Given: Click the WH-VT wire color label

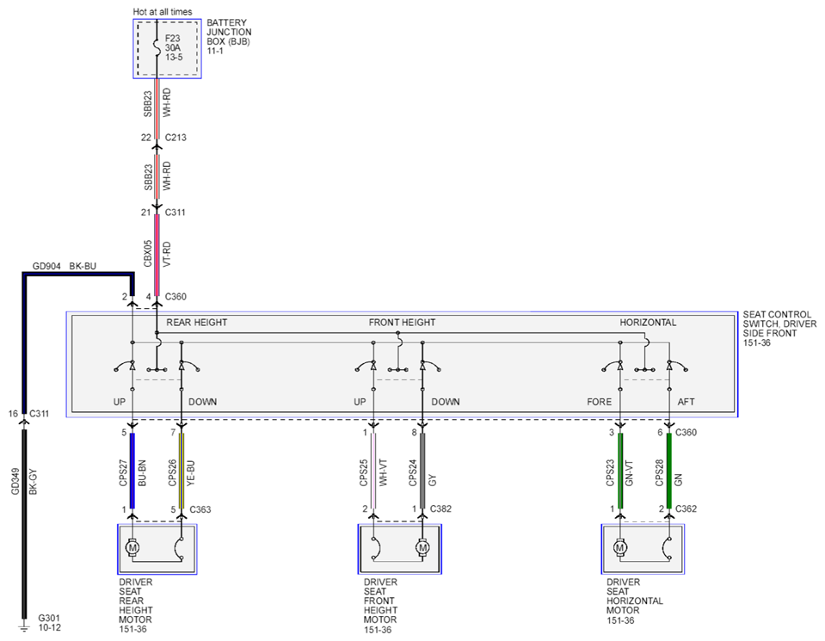Looking at the screenshot, I should click(383, 473).
